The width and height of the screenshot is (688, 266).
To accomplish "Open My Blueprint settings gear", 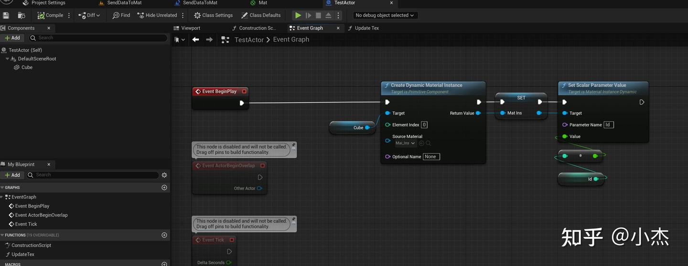I will [164, 175].
